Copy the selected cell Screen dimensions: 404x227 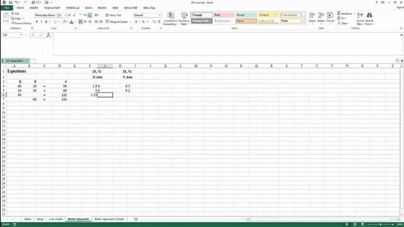coord(16,18)
